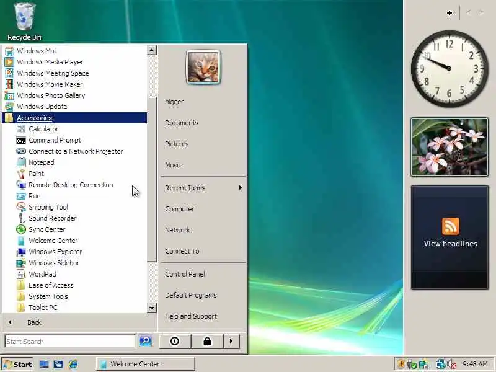Open Notepad icon
This screenshot has width=496, height=372.
[x=21, y=162]
